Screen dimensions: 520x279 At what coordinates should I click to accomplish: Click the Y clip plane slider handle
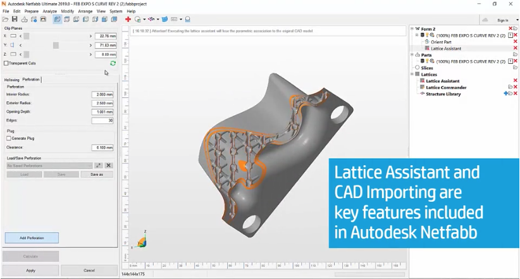pos(56,45)
